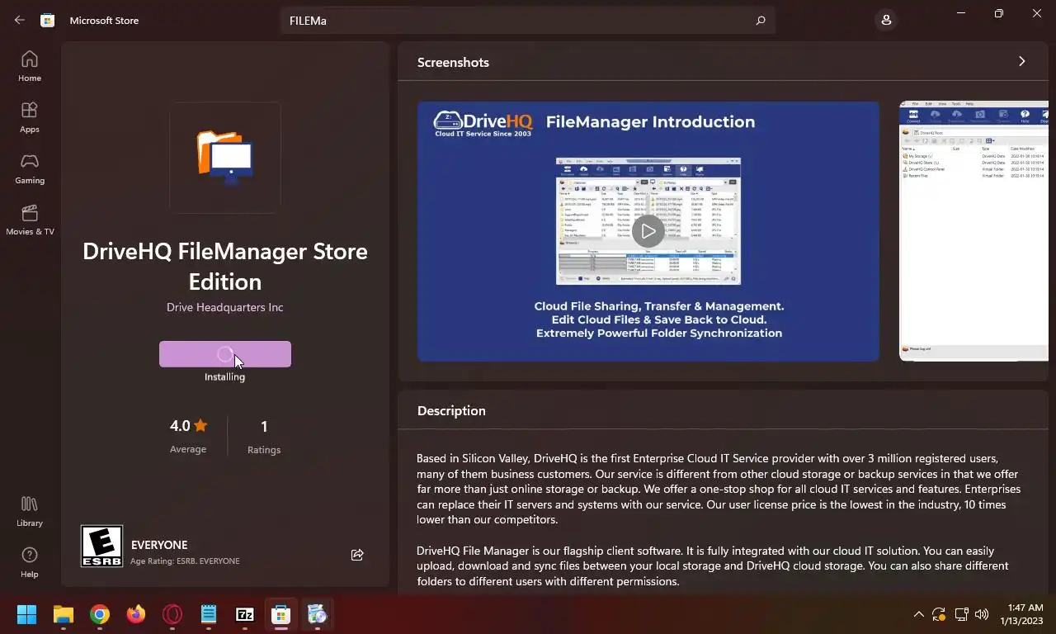The width and height of the screenshot is (1056, 634).
Task: Launch Firefox from taskbar
Action: (136, 614)
